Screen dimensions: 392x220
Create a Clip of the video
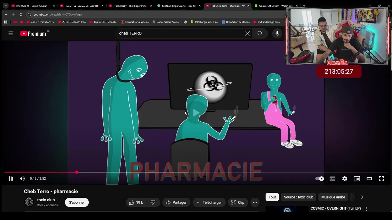click(x=238, y=202)
